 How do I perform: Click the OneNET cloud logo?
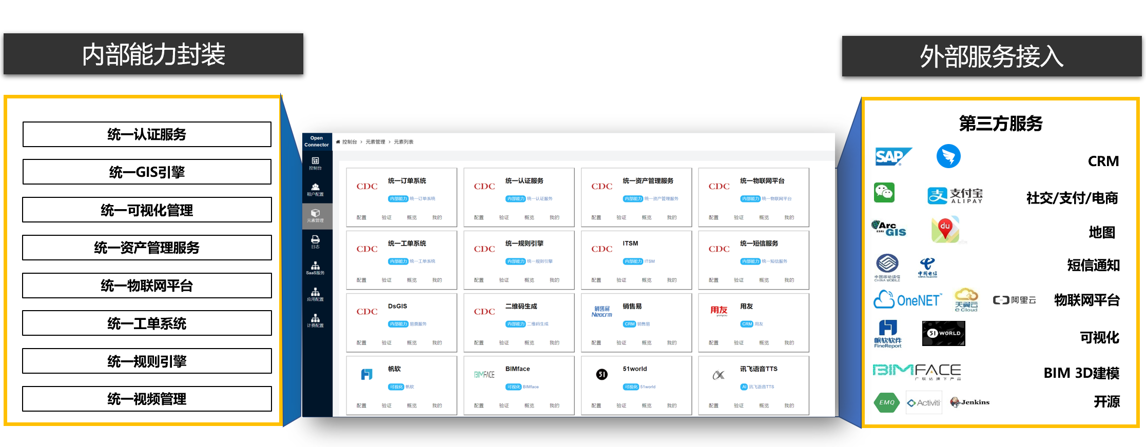[908, 300]
